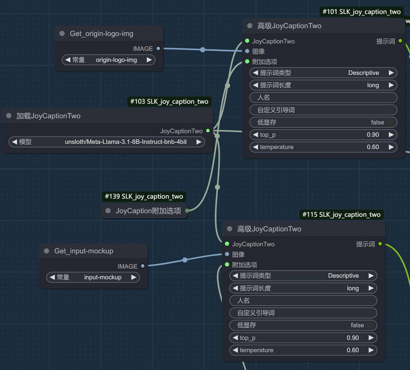Screen dimensions: 410x370
Task: Open the 模型 dropdown showing Meta-Llama-3.1-8B
Action: (107, 142)
